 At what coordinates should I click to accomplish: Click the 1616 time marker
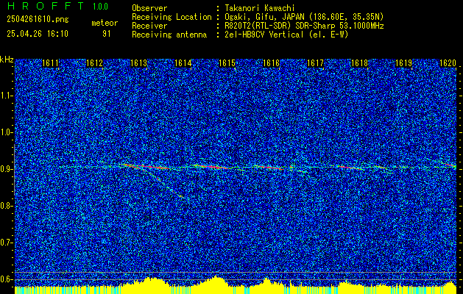pyautogui.click(x=271, y=63)
